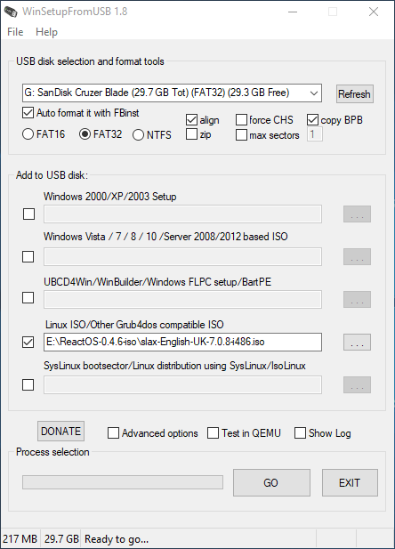Enable Advanced options checkbox
The image size is (395, 549).
point(113,432)
